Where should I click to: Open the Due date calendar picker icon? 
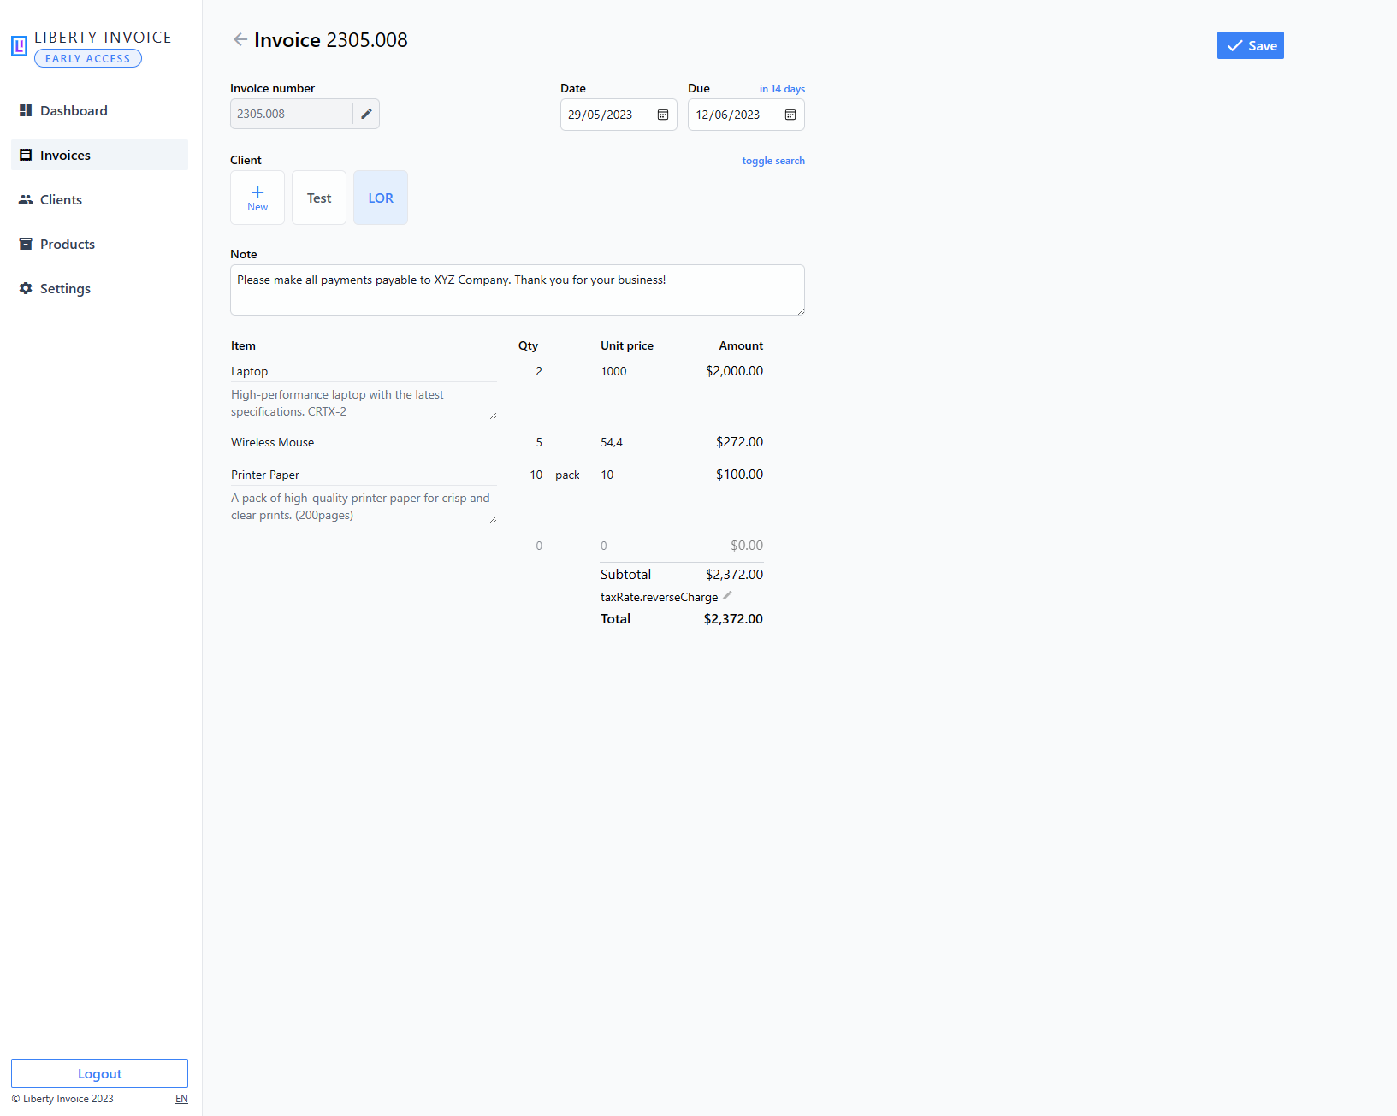coord(790,115)
